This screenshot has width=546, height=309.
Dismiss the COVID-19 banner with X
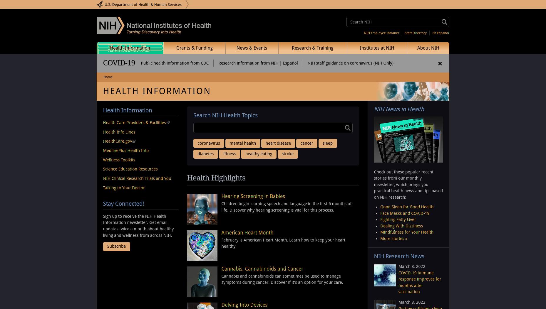tap(440, 63)
